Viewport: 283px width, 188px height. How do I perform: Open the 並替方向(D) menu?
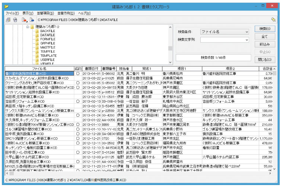[x=66, y=13]
